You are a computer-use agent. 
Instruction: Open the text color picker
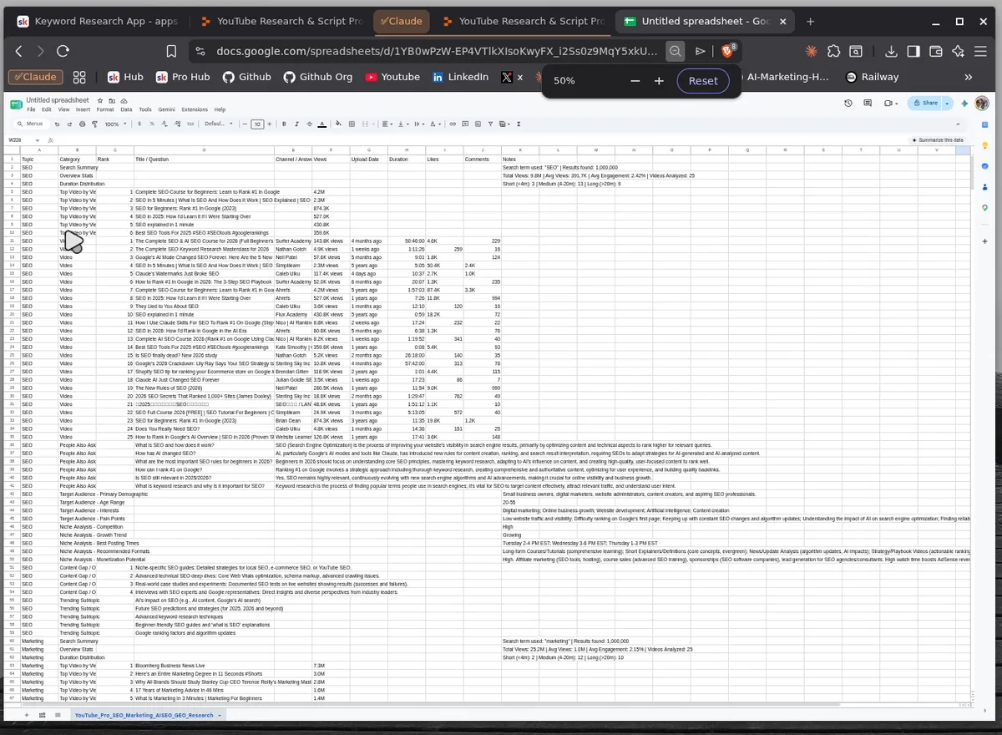coord(321,124)
